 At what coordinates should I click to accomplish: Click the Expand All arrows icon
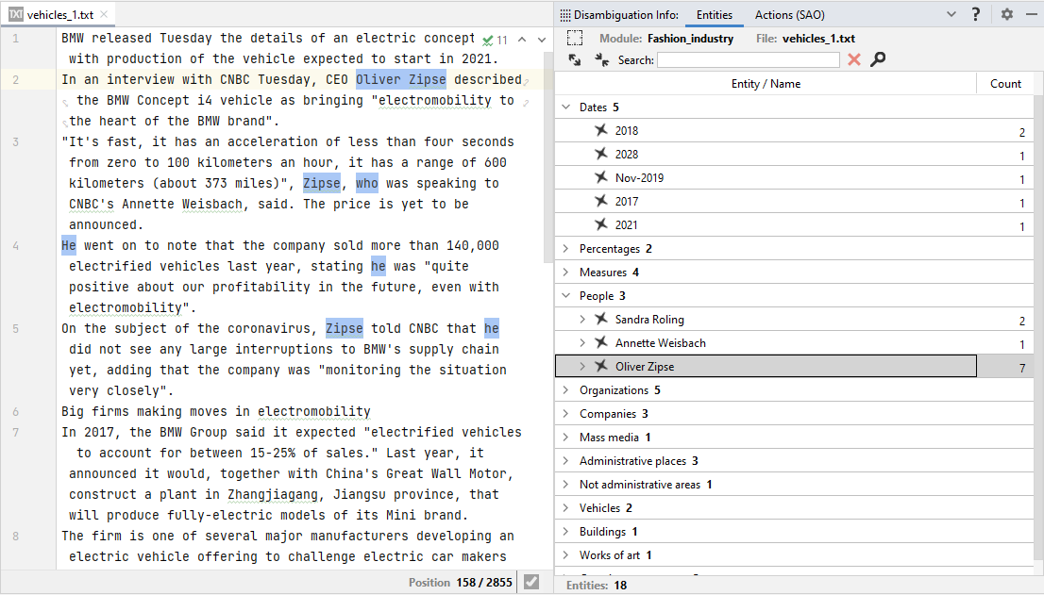tap(575, 59)
